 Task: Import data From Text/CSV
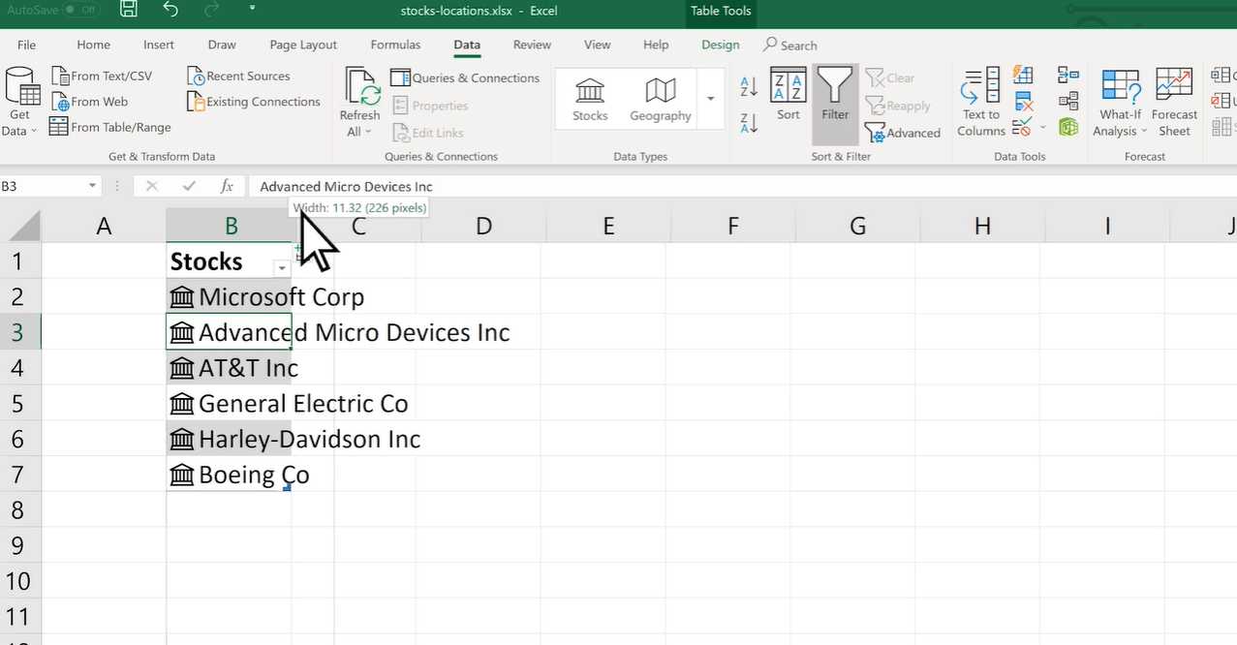[x=102, y=77]
